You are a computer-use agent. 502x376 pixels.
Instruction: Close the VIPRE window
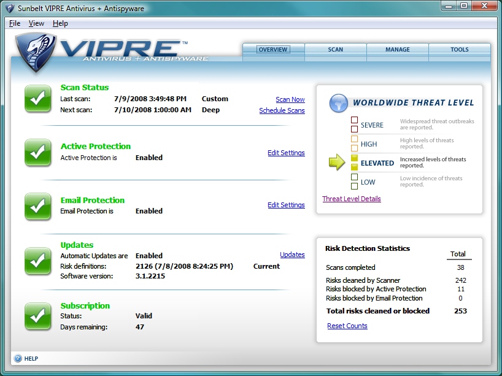click(x=484, y=6)
